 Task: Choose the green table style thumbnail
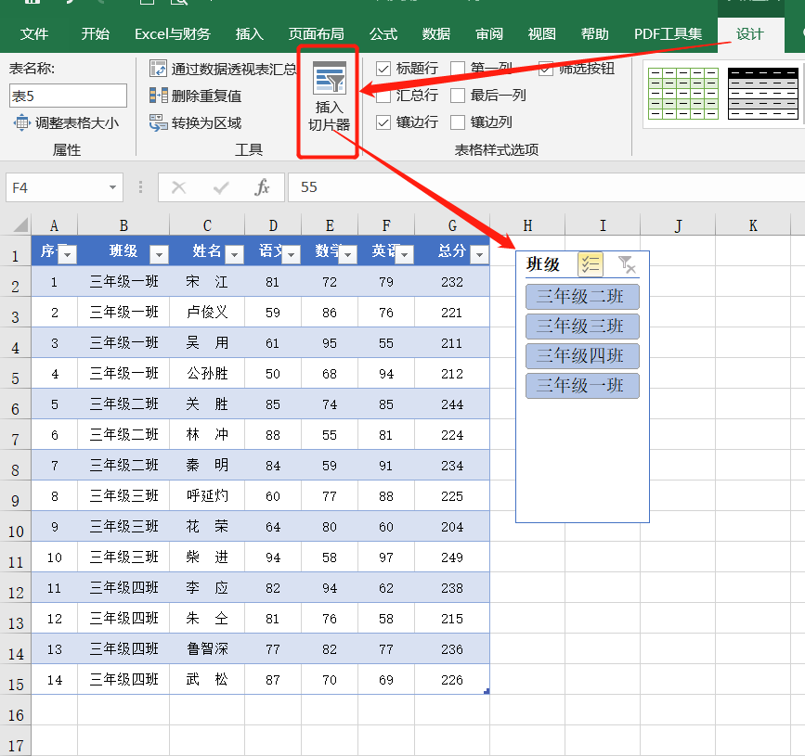click(682, 93)
